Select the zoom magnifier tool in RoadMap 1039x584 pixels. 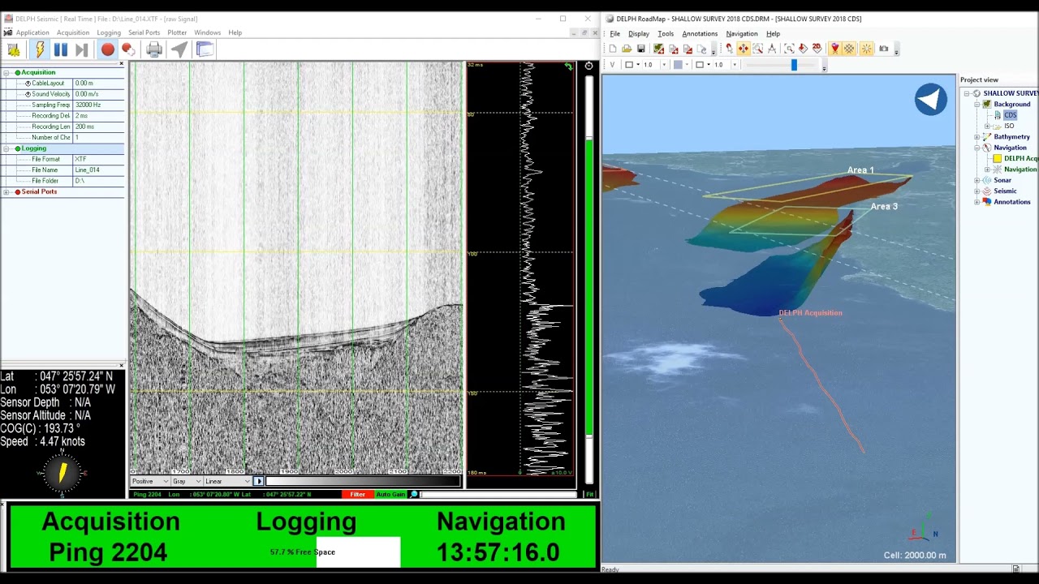pyautogui.click(x=757, y=49)
